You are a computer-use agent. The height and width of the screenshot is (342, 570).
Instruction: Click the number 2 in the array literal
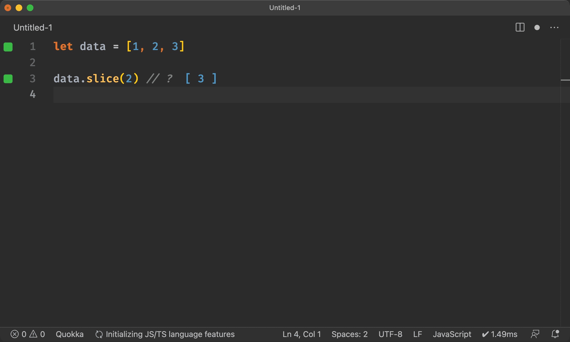click(x=155, y=46)
